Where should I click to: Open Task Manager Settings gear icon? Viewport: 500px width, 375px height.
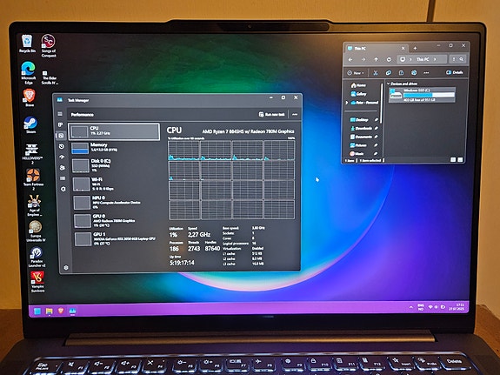click(x=66, y=268)
